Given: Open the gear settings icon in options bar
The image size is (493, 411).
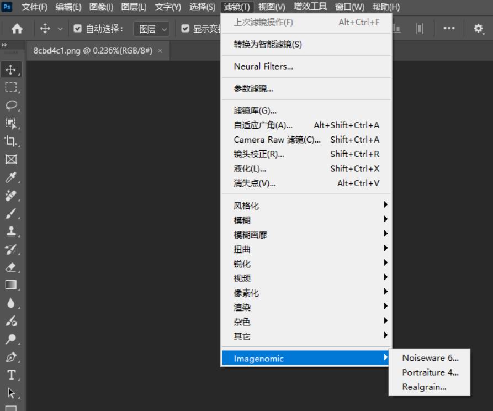Looking at the screenshot, I should tap(479, 29).
